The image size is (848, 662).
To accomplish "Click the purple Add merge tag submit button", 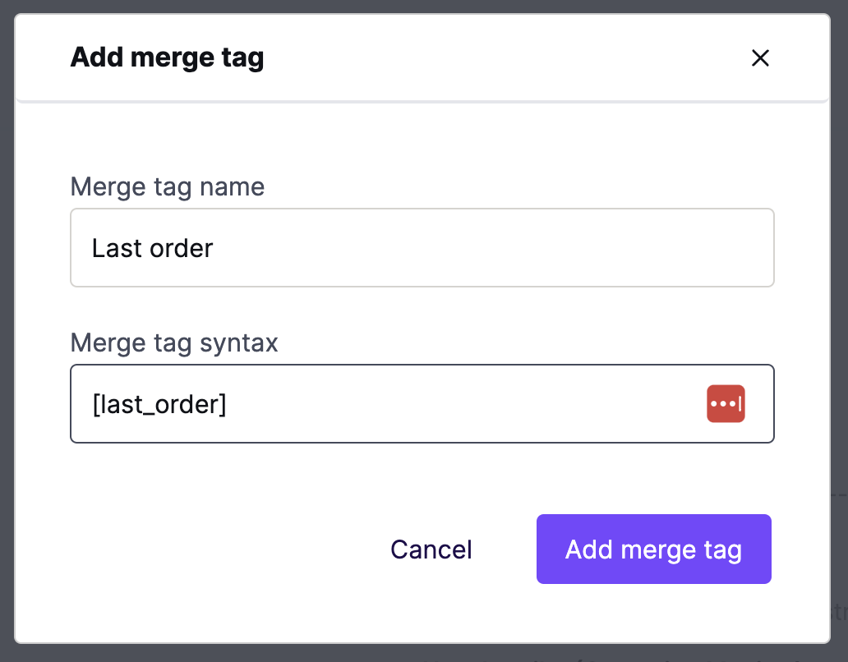I will [653, 549].
